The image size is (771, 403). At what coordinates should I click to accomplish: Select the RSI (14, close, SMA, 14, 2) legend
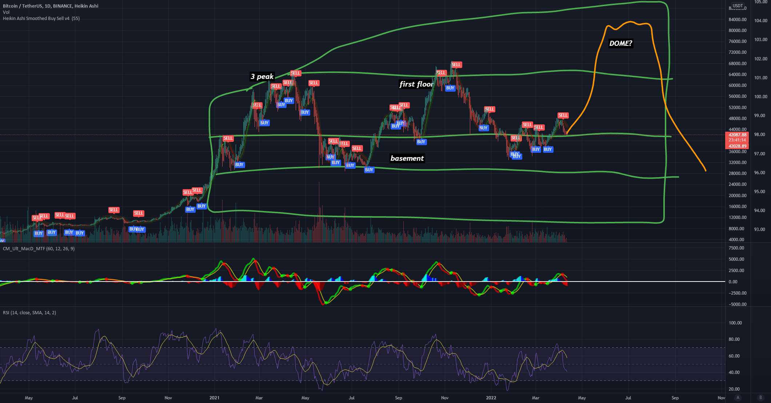coord(29,312)
